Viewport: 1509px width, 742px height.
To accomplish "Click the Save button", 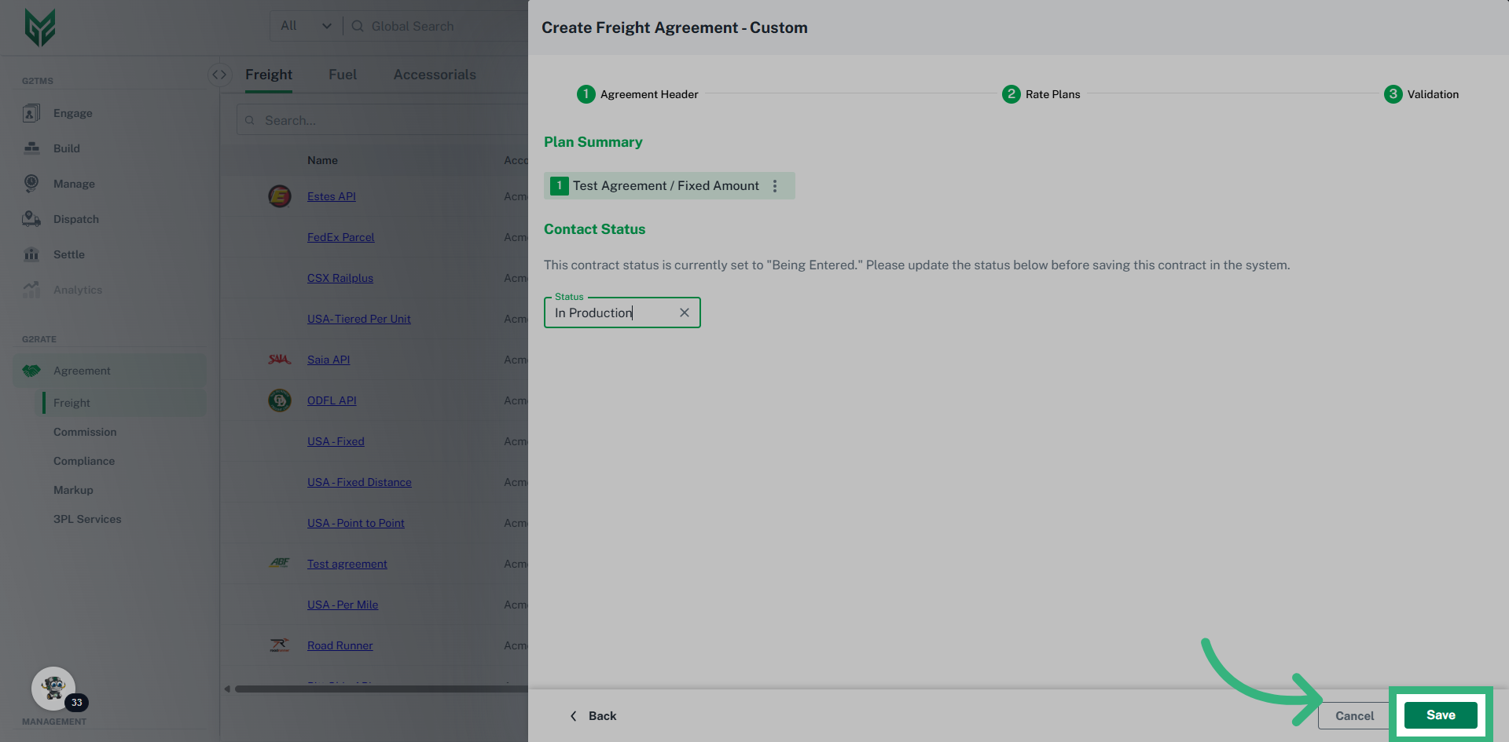I will coord(1440,715).
